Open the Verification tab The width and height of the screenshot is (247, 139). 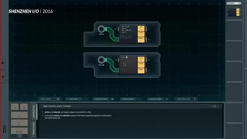coord(34,128)
